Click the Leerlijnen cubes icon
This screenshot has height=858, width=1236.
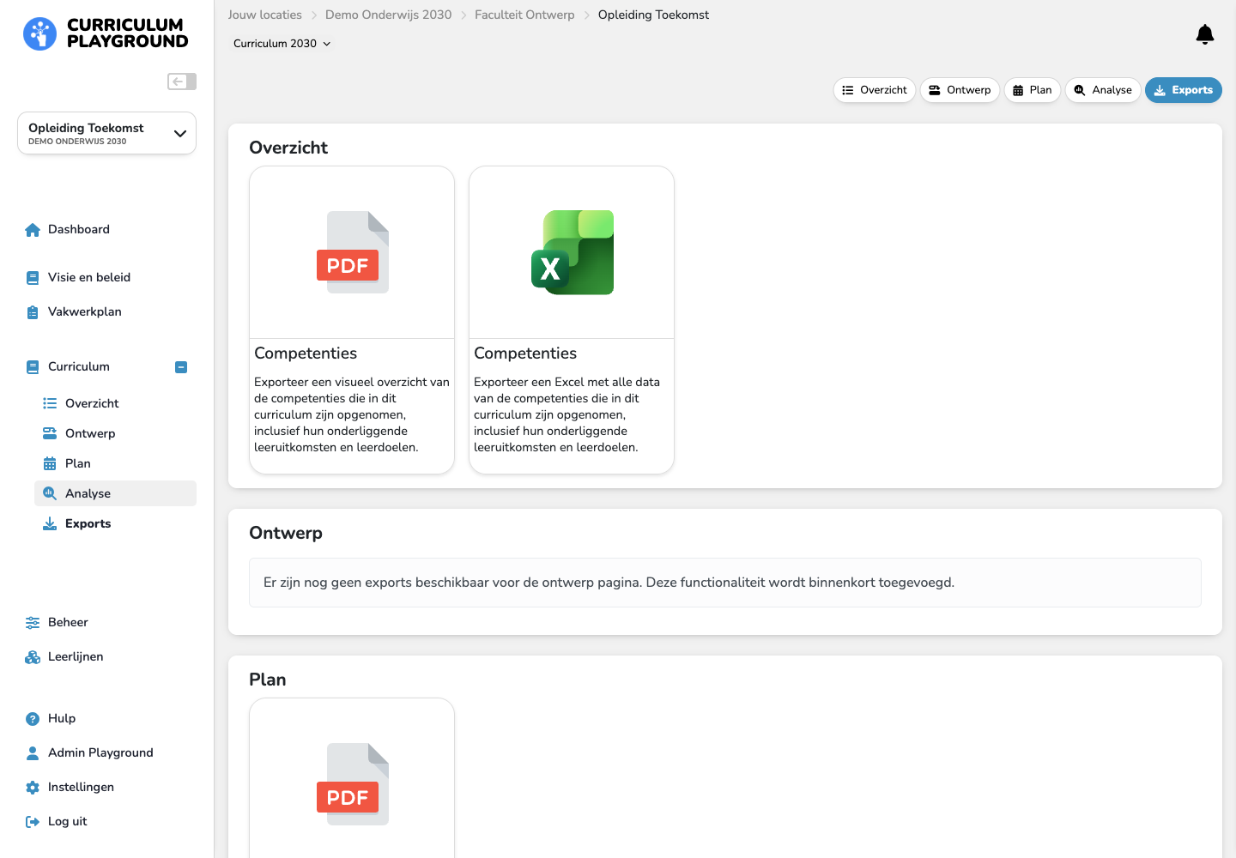pyautogui.click(x=33, y=657)
